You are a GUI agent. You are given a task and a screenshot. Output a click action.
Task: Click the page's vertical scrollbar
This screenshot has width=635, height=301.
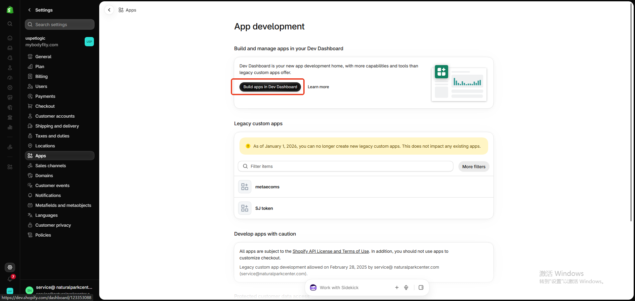[x=631, y=112]
